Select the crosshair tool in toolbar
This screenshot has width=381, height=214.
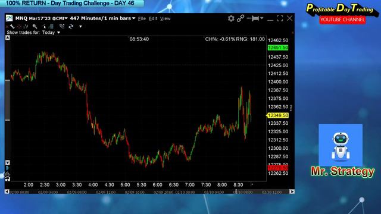point(19,26)
